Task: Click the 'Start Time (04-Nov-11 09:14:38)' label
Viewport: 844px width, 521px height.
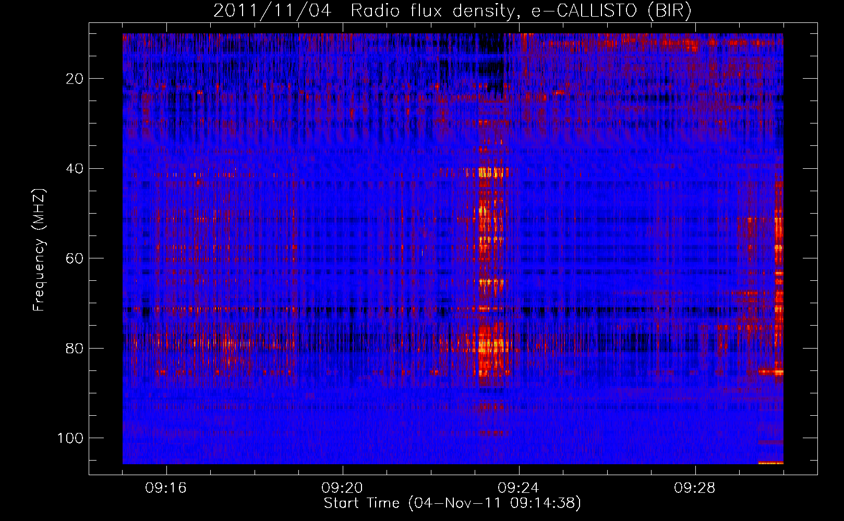Action: 452,503
